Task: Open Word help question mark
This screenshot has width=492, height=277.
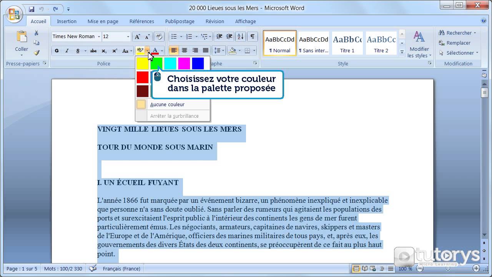Action: tap(484, 21)
